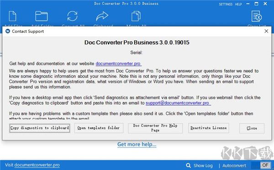Click the Add Folder toolbar icon
The image size is (274, 170).
coord(42,16)
